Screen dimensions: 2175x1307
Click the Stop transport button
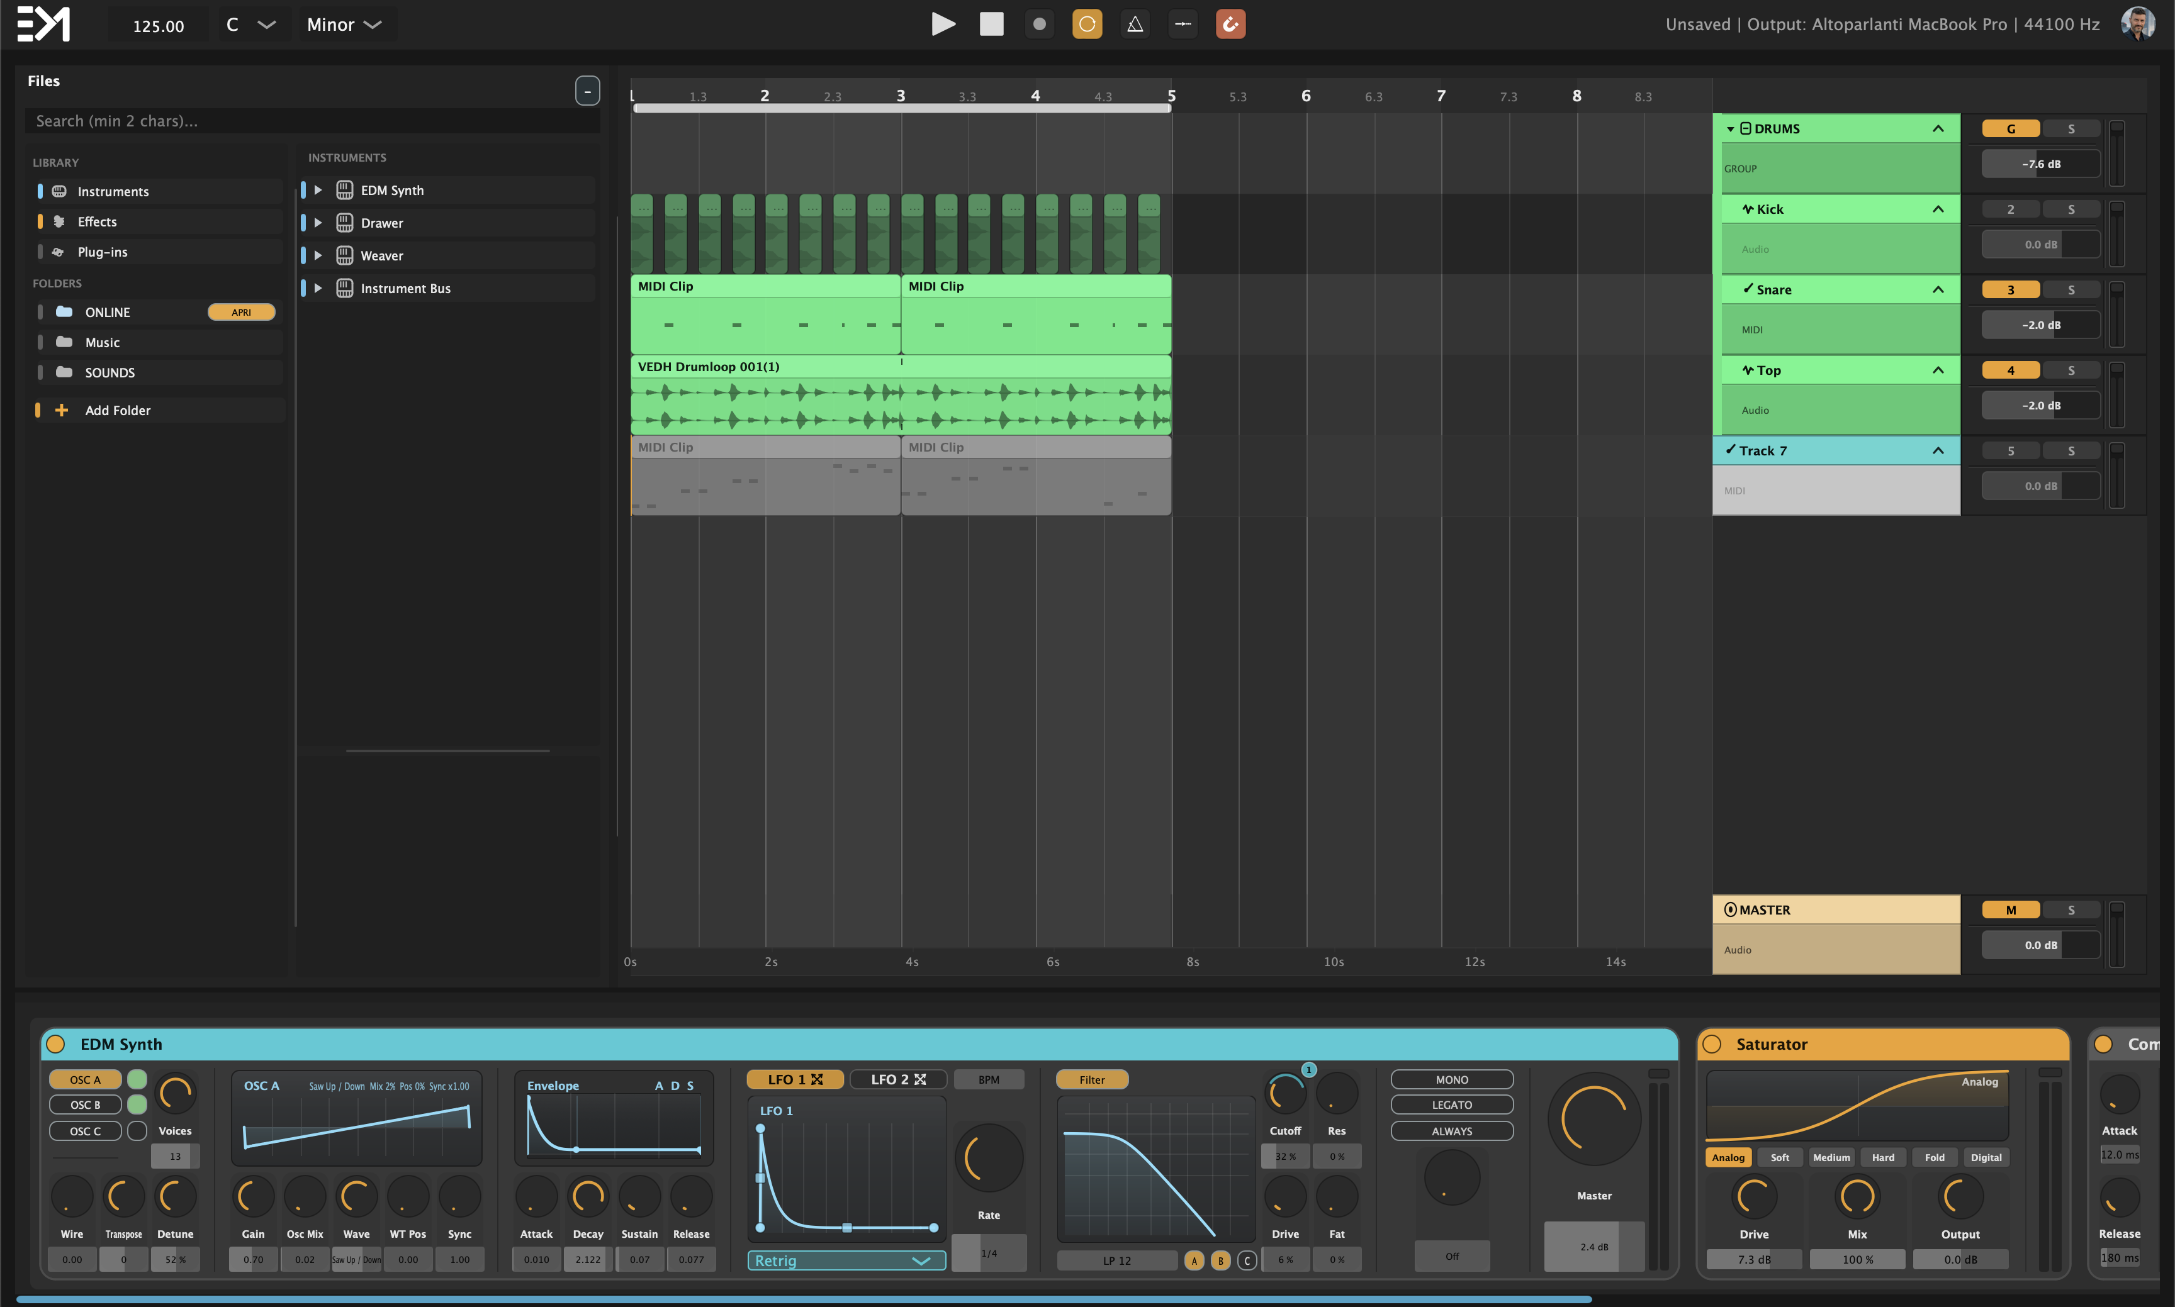pyautogui.click(x=991, y=24)
